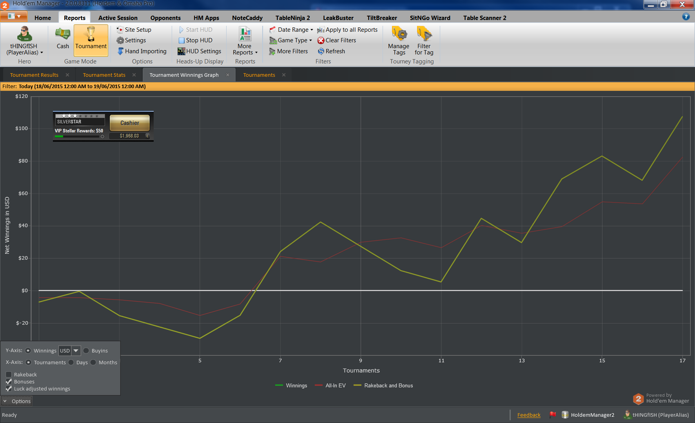The width and height of the screenshot is (695, 423).
Task: Open the help question mark icon
Action: click(686, 16)
